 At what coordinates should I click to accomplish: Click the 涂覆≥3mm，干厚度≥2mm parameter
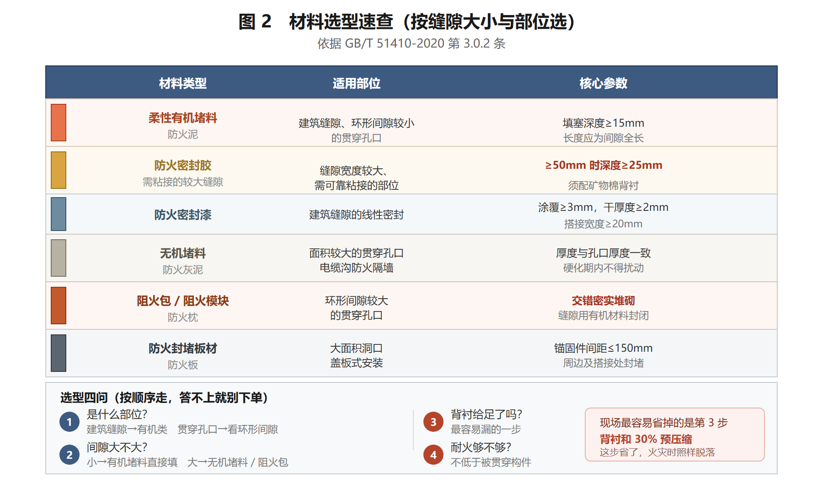click(x=604, y=207)
